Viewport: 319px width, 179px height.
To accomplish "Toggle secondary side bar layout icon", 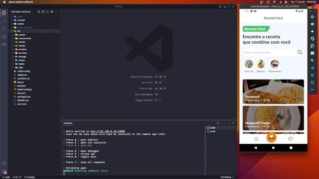I will [229, 6].
